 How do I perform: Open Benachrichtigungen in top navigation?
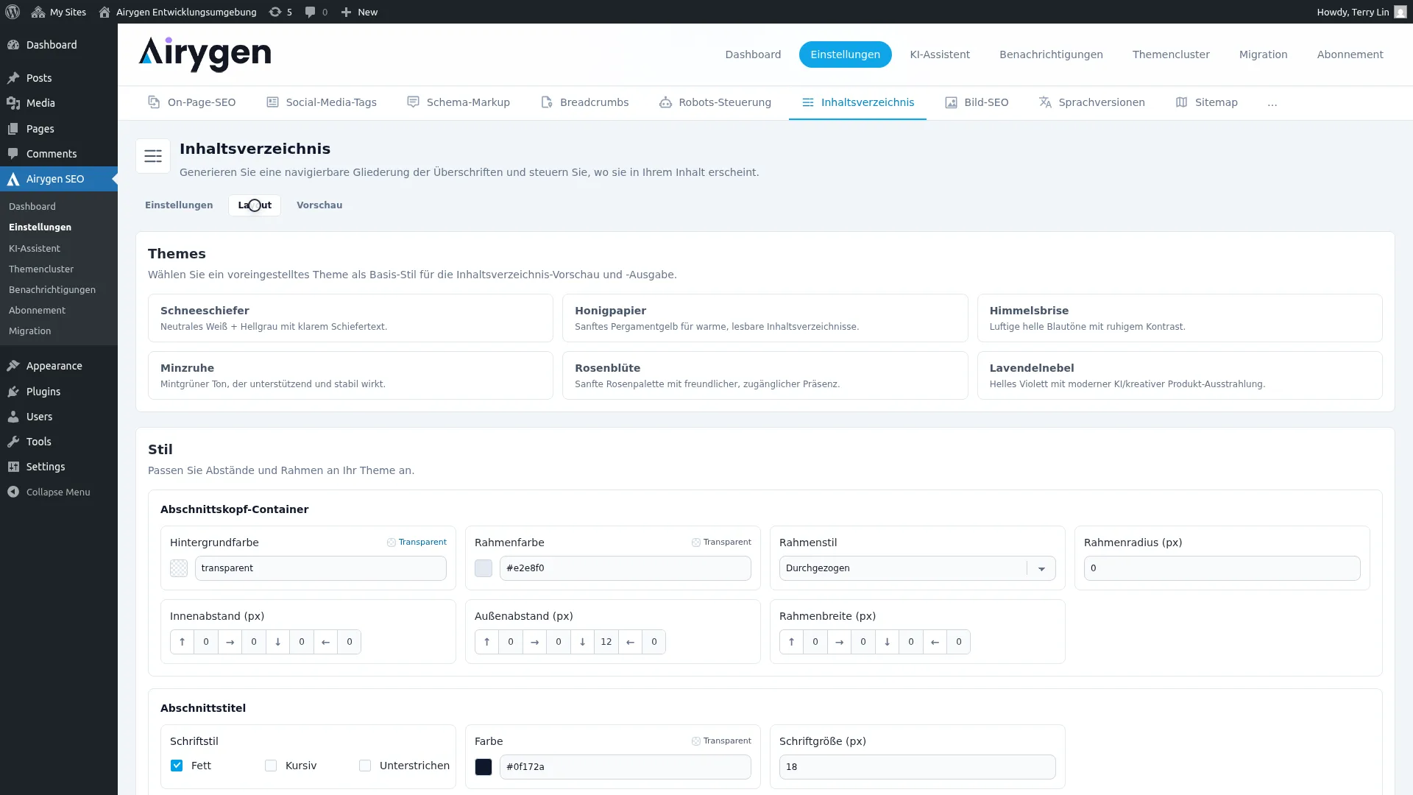coord(1051,54)
